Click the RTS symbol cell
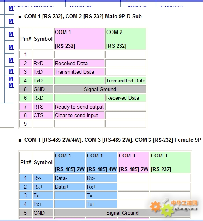 (x=43, y=107)
